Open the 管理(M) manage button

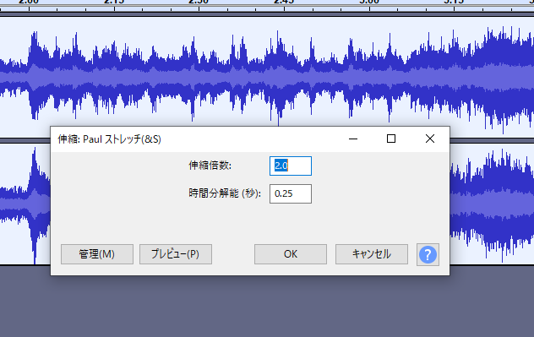point(97,254)
